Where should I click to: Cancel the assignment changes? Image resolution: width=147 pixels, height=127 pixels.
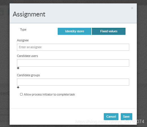click(x=111, y=117)
